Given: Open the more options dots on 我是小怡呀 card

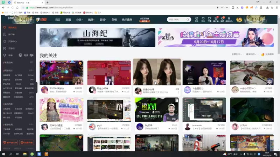Looking at the screenshot, I should coord(178,92).
